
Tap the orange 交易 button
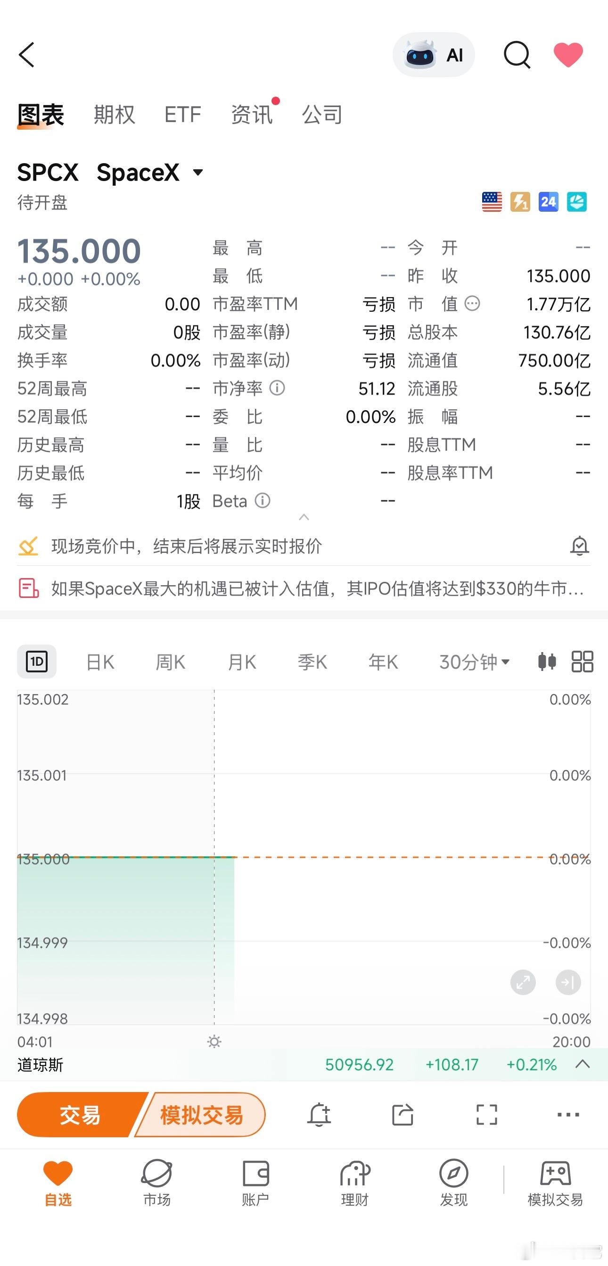pos(80,1115)
